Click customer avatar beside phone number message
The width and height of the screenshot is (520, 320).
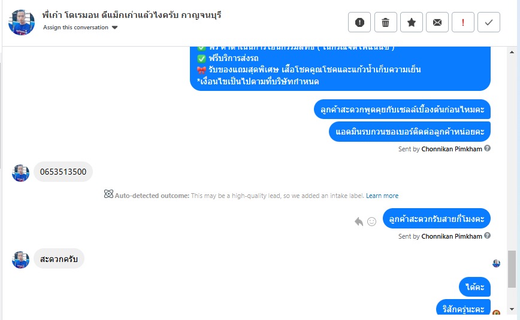click(x=20, y=173)
